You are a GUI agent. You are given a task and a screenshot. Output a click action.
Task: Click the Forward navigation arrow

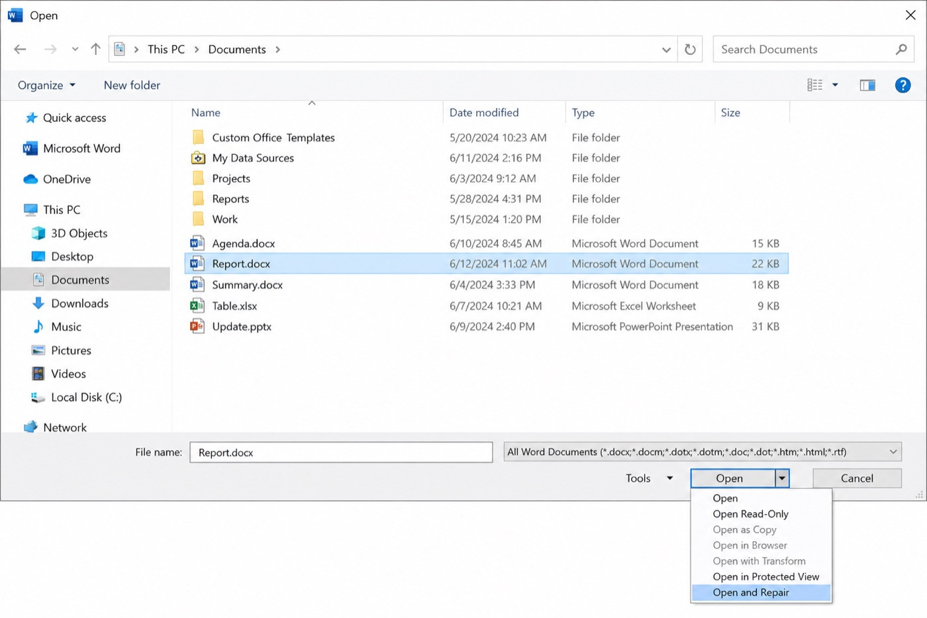[x=50, y=49]
